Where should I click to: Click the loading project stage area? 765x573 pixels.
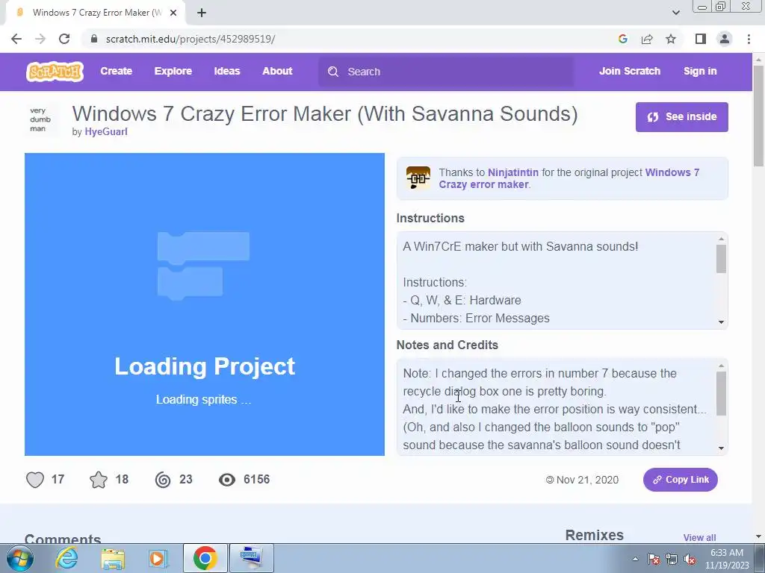pyautogui.click(x=205, y=304)
